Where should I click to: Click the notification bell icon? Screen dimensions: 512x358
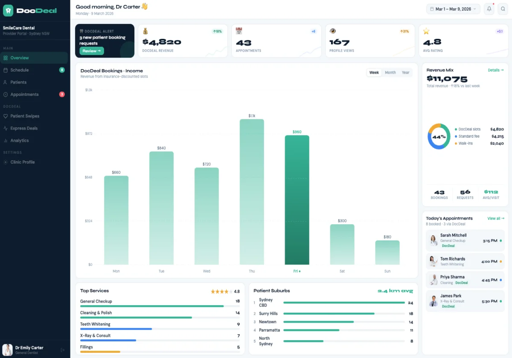489,9
